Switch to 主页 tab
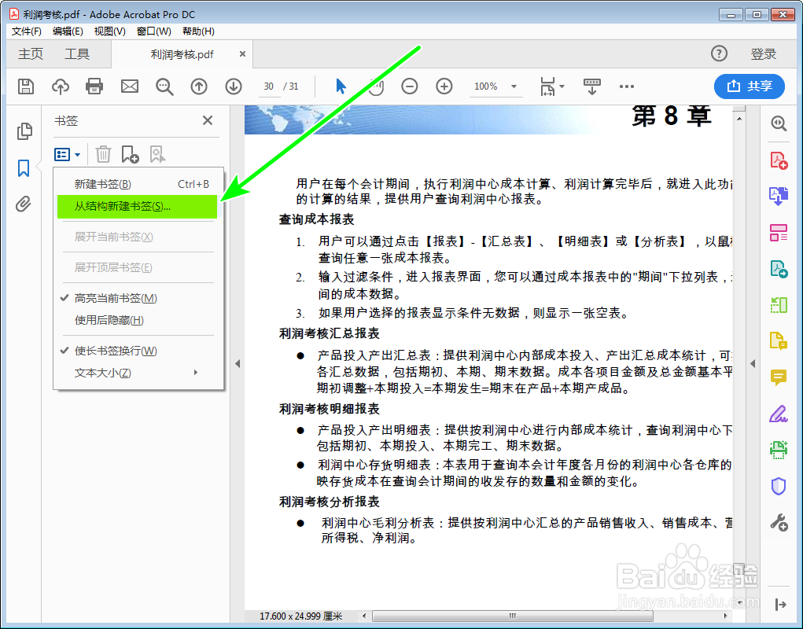Viewport: 803px width, 629px height. [x=31, y=53]
